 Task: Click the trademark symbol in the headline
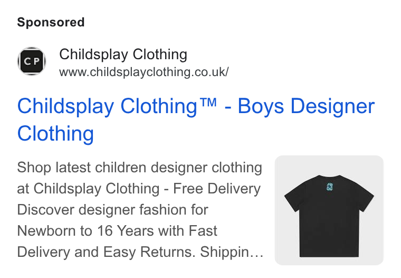click(208, 103)
